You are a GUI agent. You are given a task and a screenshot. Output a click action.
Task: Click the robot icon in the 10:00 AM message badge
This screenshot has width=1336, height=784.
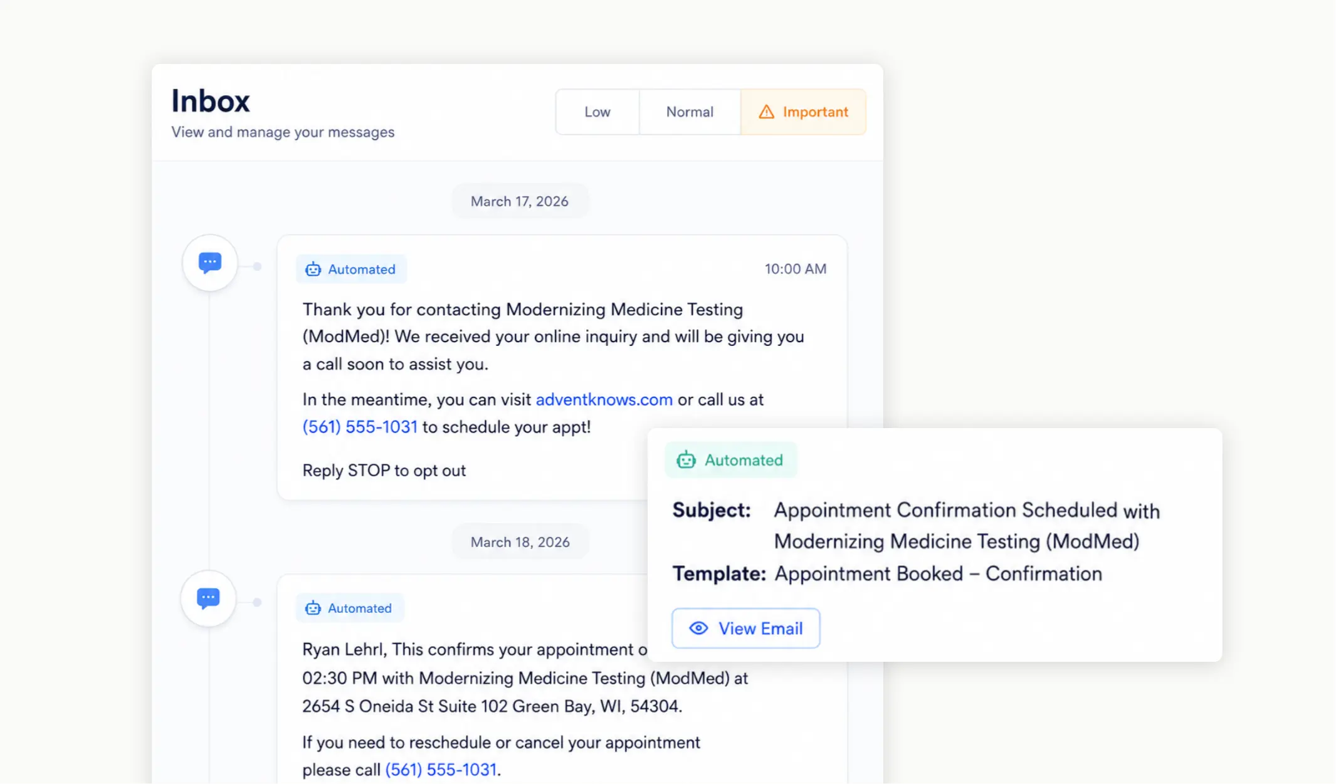313,269
